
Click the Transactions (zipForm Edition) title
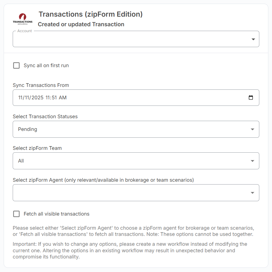90,14
